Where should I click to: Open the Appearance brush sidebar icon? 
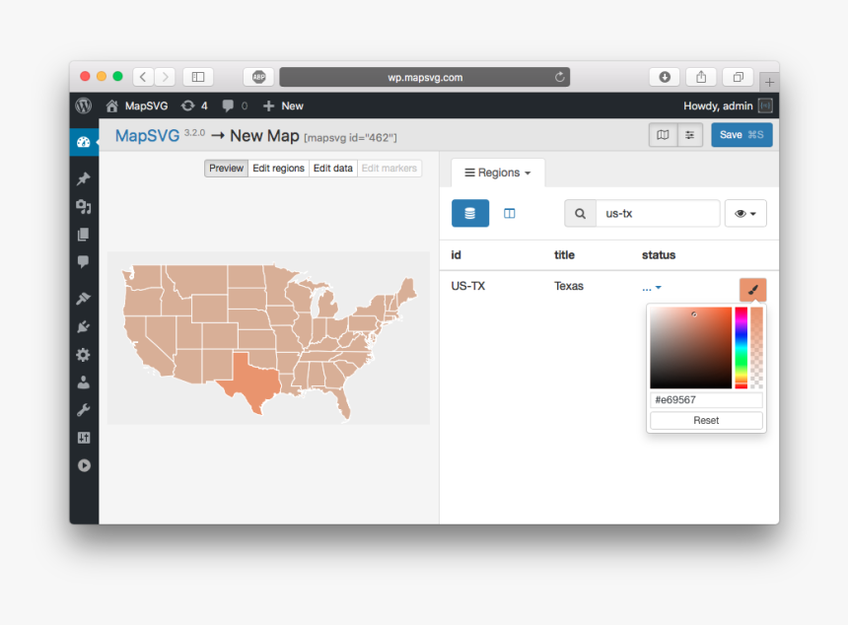(x=83, y=298)
